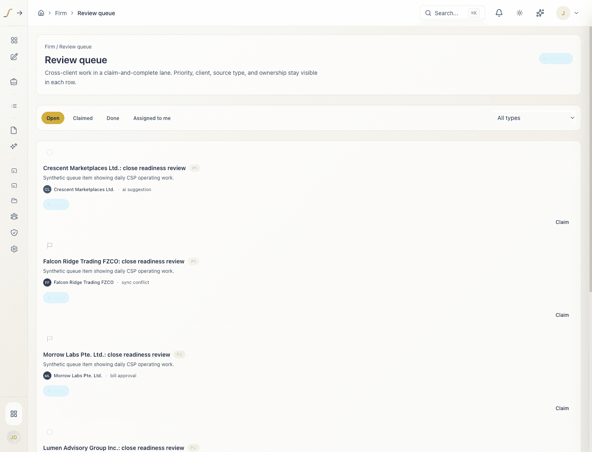Focus the Search field

[x=452, y=13]
